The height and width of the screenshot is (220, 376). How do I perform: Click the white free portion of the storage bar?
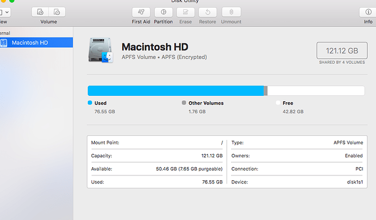pos(316,91)
